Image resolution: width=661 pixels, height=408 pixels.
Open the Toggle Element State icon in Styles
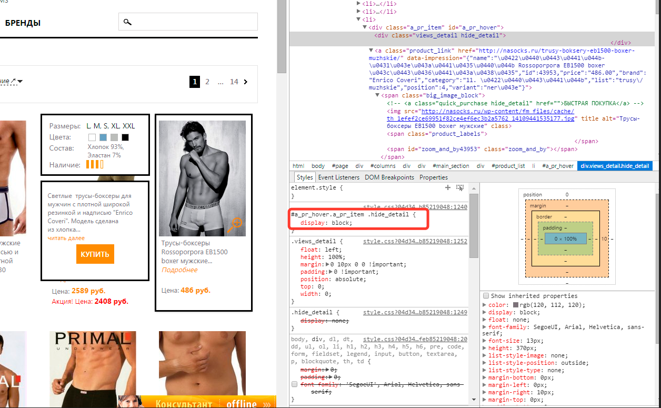coord(460,187)
